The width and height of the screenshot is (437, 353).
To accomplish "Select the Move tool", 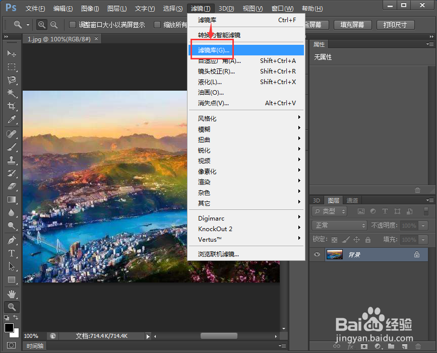I will pos(12,54).
